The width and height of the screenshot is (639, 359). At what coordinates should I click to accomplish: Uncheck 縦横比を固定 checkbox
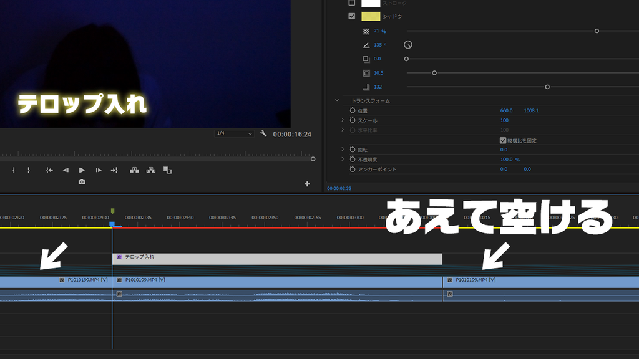click(x=503, y=140)
